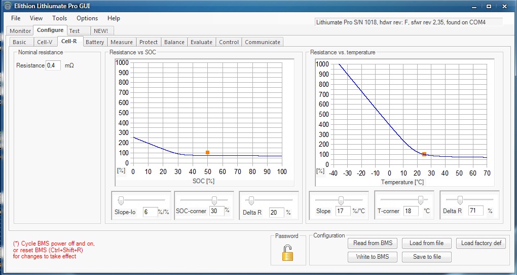Click the Lithiumate Pro S/N status text
Screen dimensions: 517x275
400,22
